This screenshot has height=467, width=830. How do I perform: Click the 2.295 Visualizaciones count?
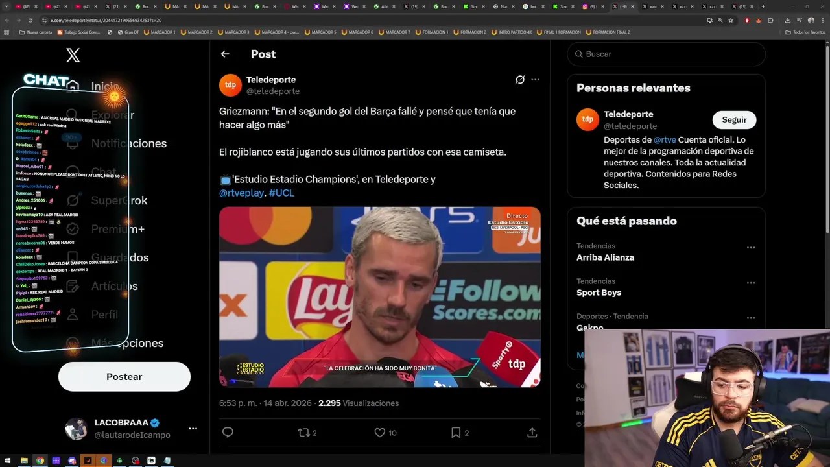(x=359, y=403)
